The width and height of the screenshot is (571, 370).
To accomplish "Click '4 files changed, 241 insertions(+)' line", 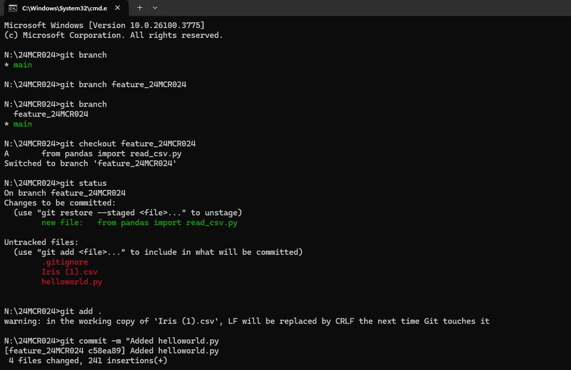I will click(88, 360).
